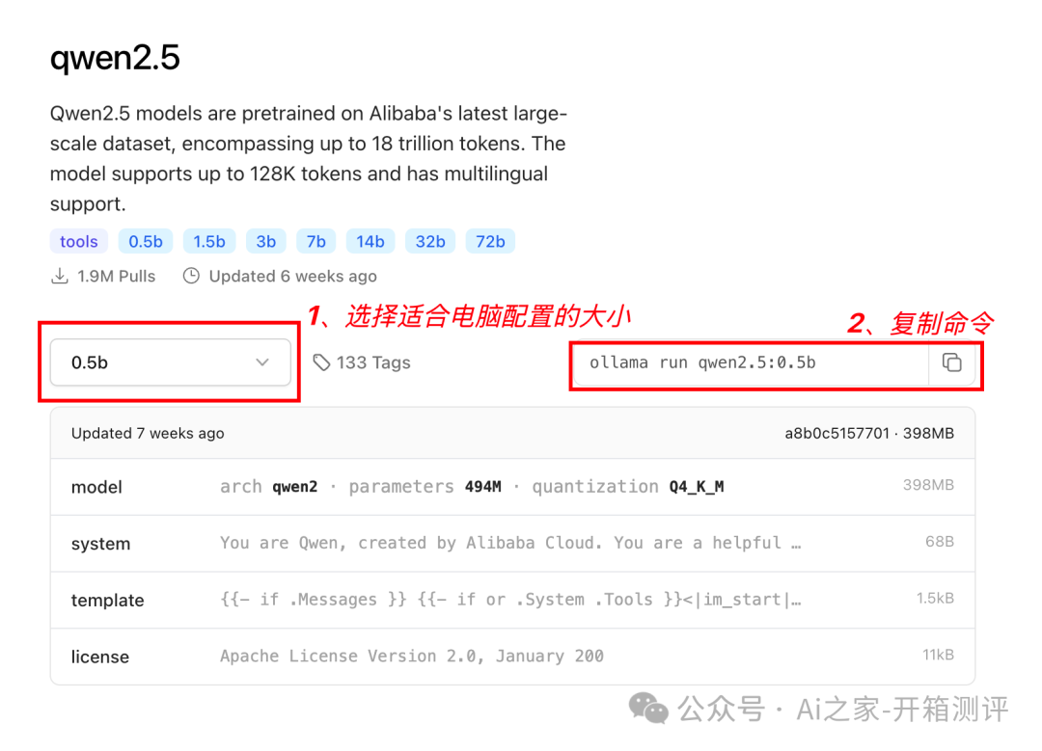Viewport: 1042px width, 751px height.
Task: Open the model file row
Action: (x=512, y=487)
